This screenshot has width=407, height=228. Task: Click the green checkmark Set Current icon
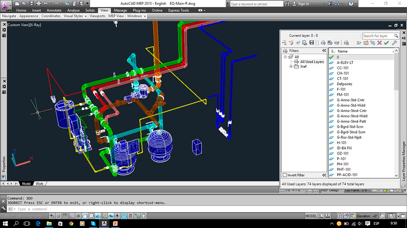[x=386, y=43]
